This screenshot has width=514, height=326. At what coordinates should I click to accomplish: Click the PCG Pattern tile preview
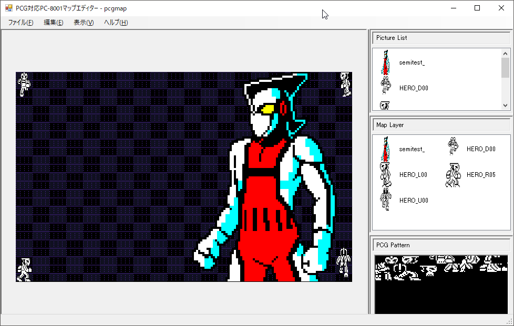pyautogui.click(x=441, y=285)
